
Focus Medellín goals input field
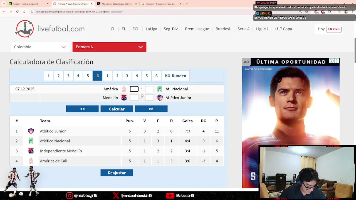coord(134,97)
